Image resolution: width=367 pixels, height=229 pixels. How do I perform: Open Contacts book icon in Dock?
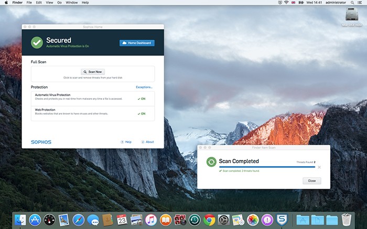tap(107, 220)
